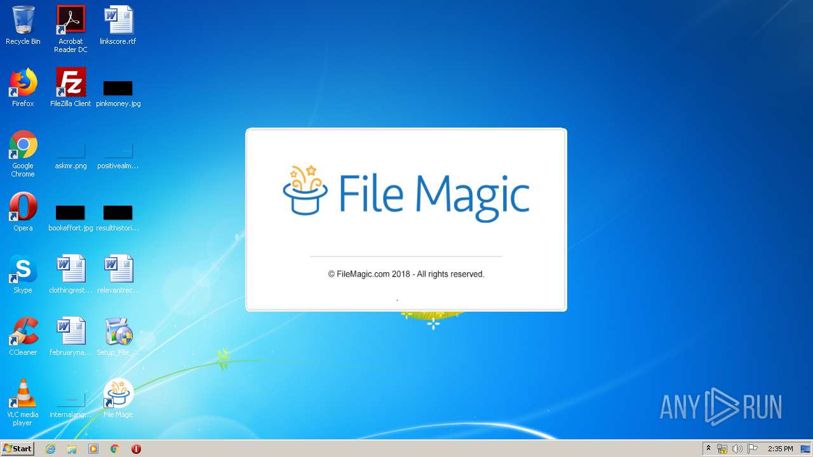Viewport: 813px width, 457px height.
Task: Open the volume speaker tray icon
Action: pyautogui.click(x=737, y=449)
